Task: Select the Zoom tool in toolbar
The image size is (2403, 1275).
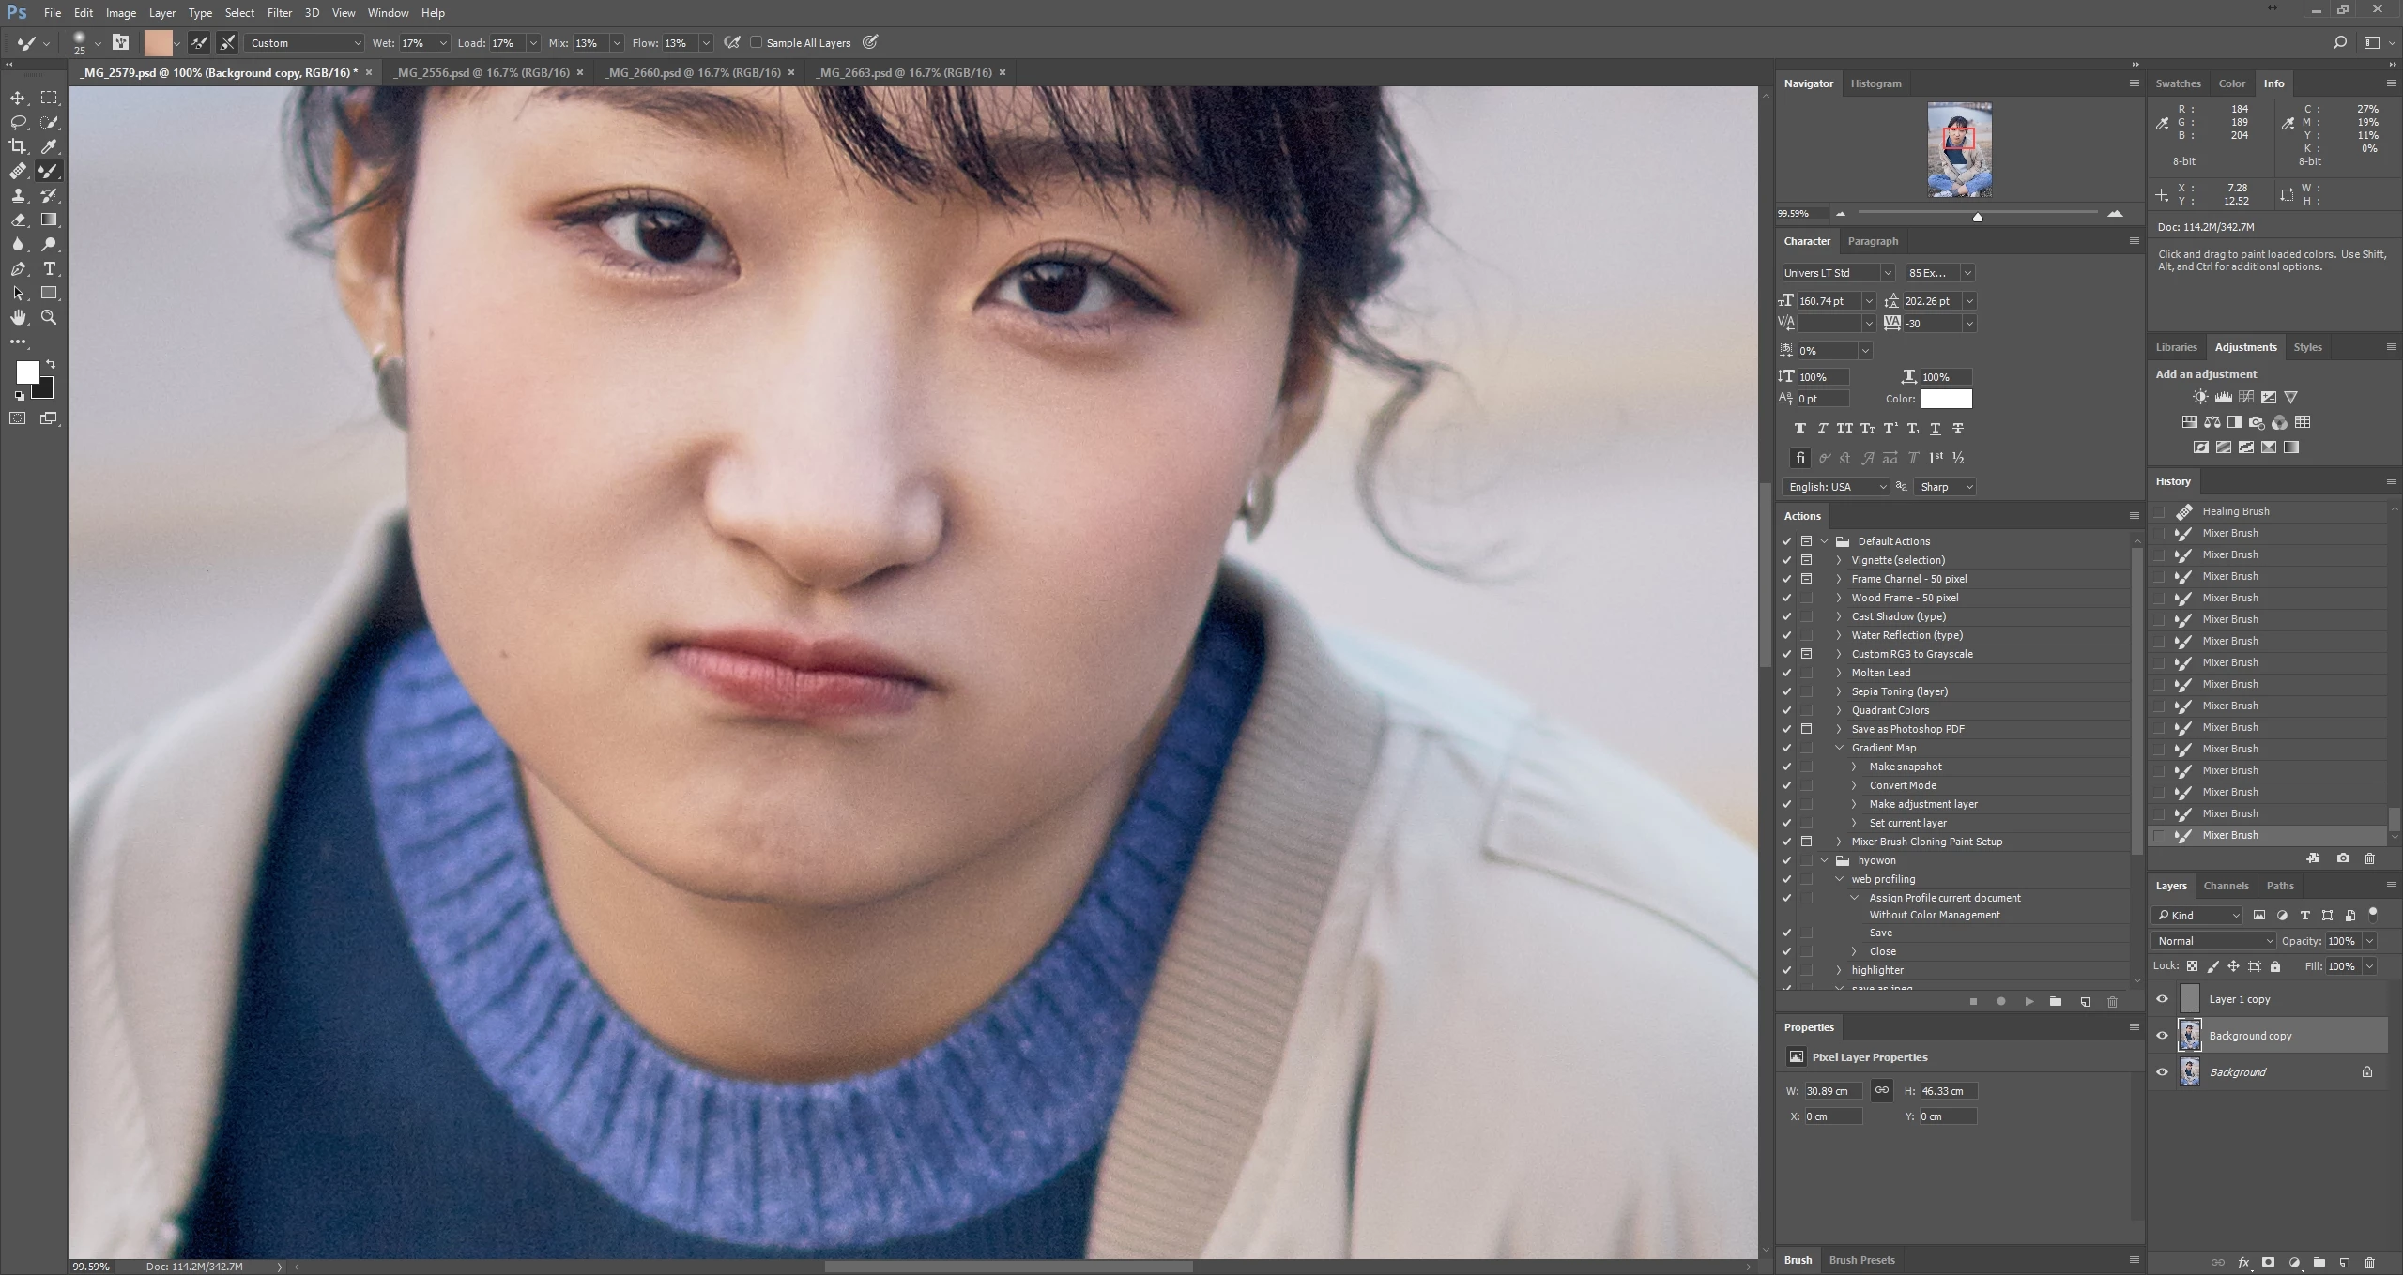Action: pyautogui.click(x=49, y=317)
